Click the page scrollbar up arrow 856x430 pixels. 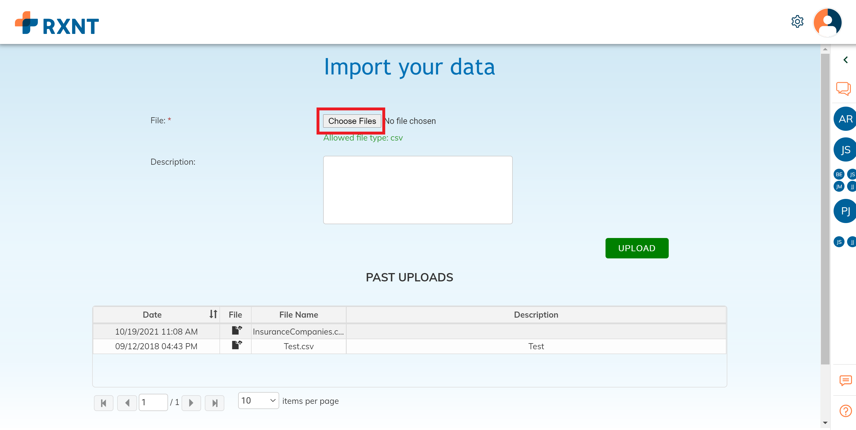pos(825,49)
